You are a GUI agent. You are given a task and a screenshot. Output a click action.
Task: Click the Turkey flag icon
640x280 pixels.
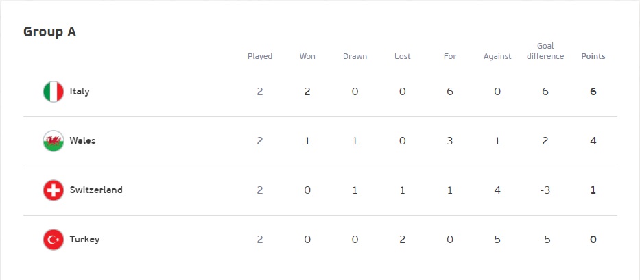(54, 240)
